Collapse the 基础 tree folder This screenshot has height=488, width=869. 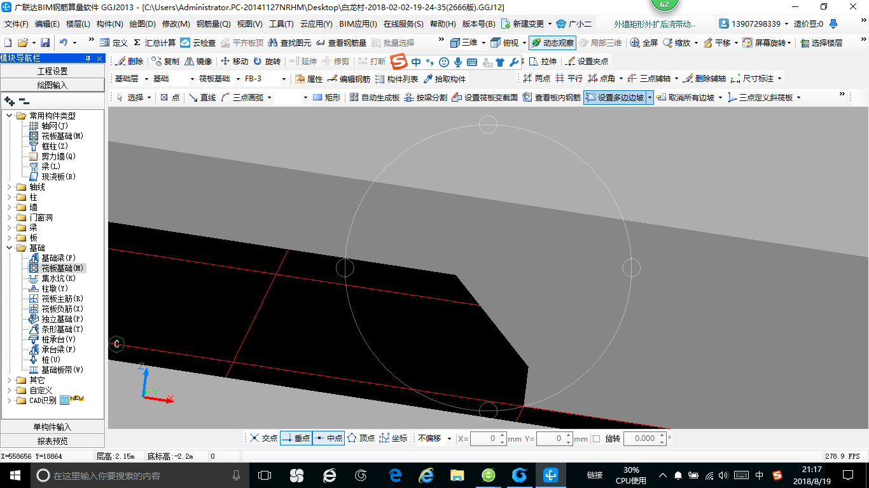tap(10, 248)
